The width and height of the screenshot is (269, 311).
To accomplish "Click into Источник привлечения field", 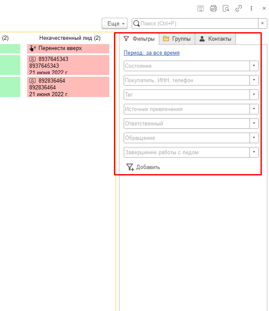I will tap(187, 109).
